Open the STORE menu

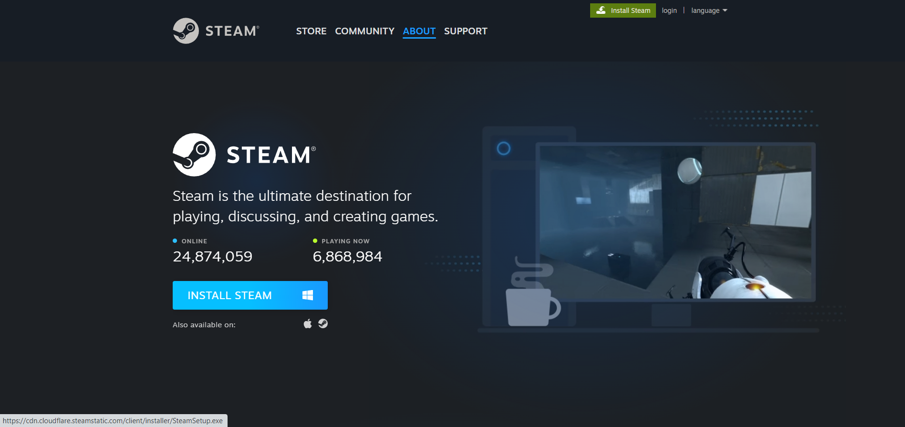(x=311, y=31)
